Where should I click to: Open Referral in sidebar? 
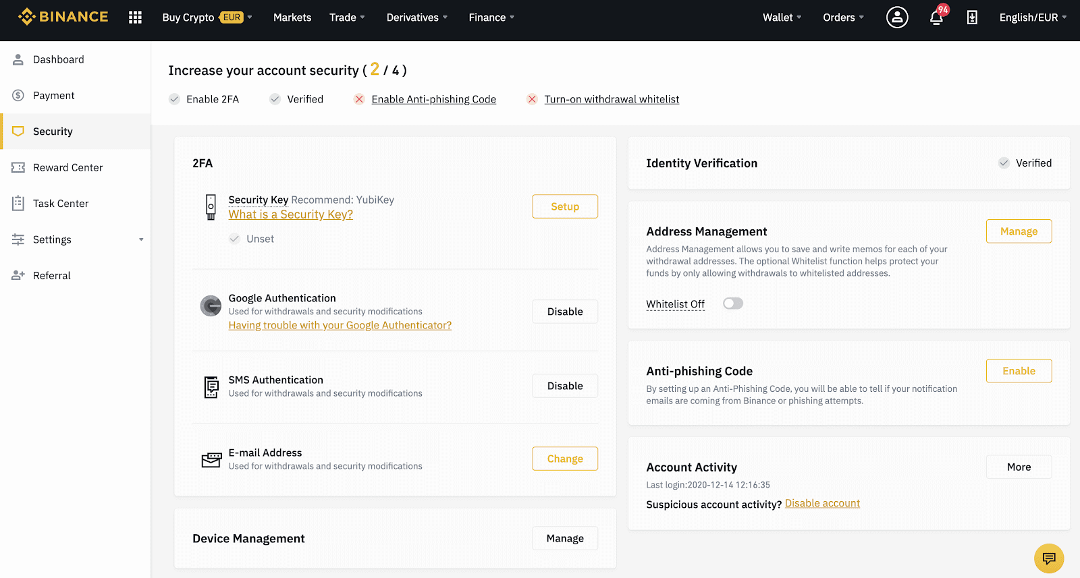(x=76, y=275)
